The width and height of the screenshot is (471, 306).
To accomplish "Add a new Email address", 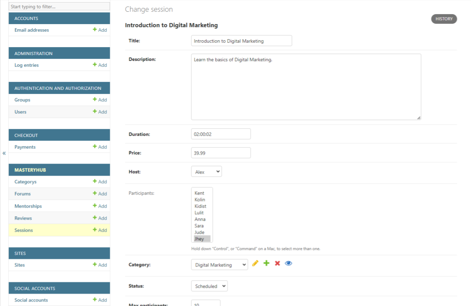I will pos(100,30).
